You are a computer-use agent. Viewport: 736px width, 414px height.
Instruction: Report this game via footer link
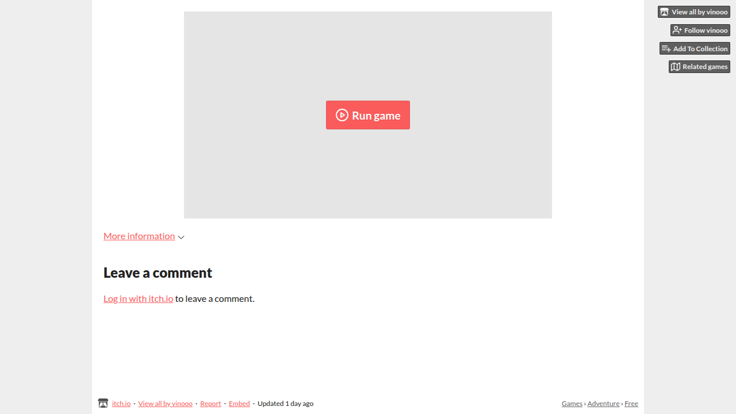pyautogui.click(x=210, y=404)
